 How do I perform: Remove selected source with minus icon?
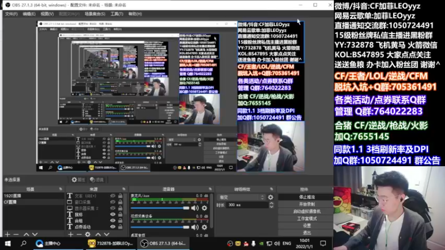79,234
